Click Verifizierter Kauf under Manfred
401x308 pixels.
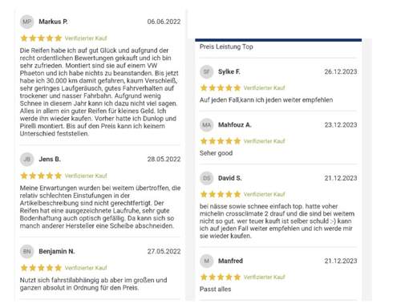click(264, 277)
